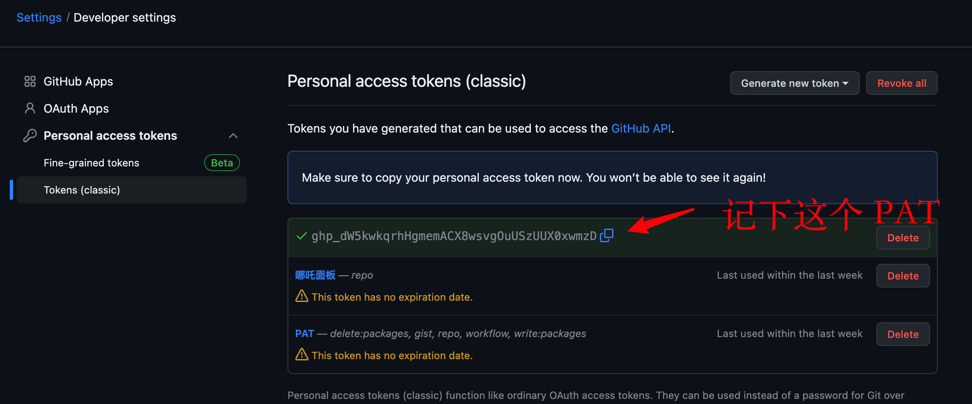Collapse the Personal access tokens section chevron
The width and height of the screenshot is (972, 404).
pos(233,136)
